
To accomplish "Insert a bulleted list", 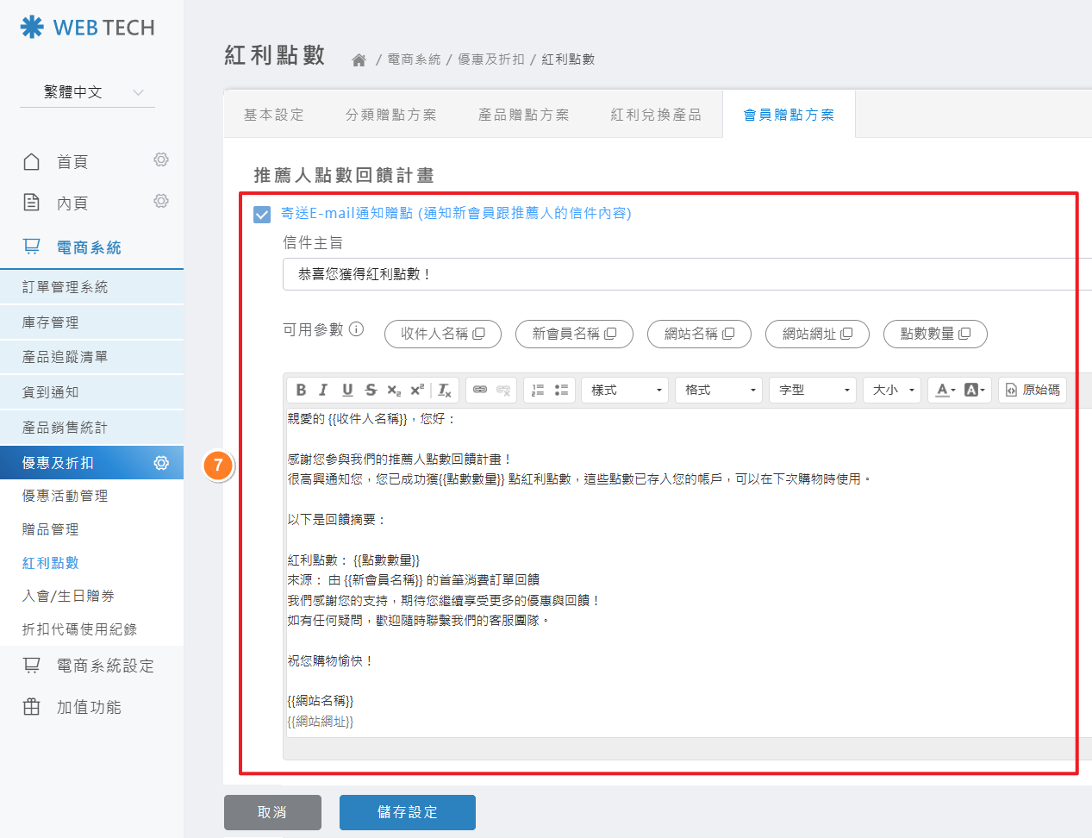I will 561,390.
